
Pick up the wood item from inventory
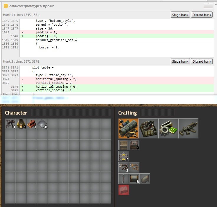[x=32, y=124]
